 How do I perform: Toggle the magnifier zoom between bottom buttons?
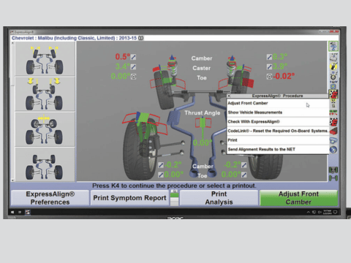(174, 191)
